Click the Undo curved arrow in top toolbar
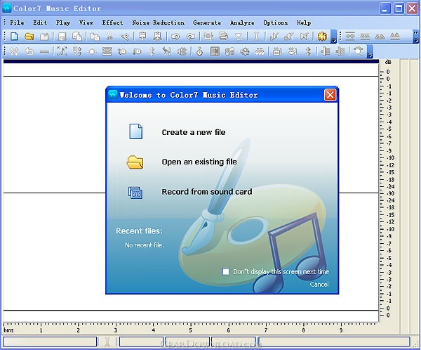 coord(175,37)
